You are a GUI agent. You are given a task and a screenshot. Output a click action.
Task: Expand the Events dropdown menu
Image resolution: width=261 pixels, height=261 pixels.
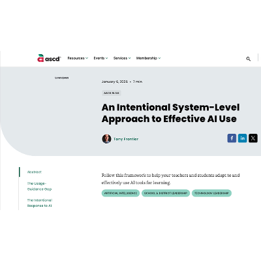(x=100, y=58)
